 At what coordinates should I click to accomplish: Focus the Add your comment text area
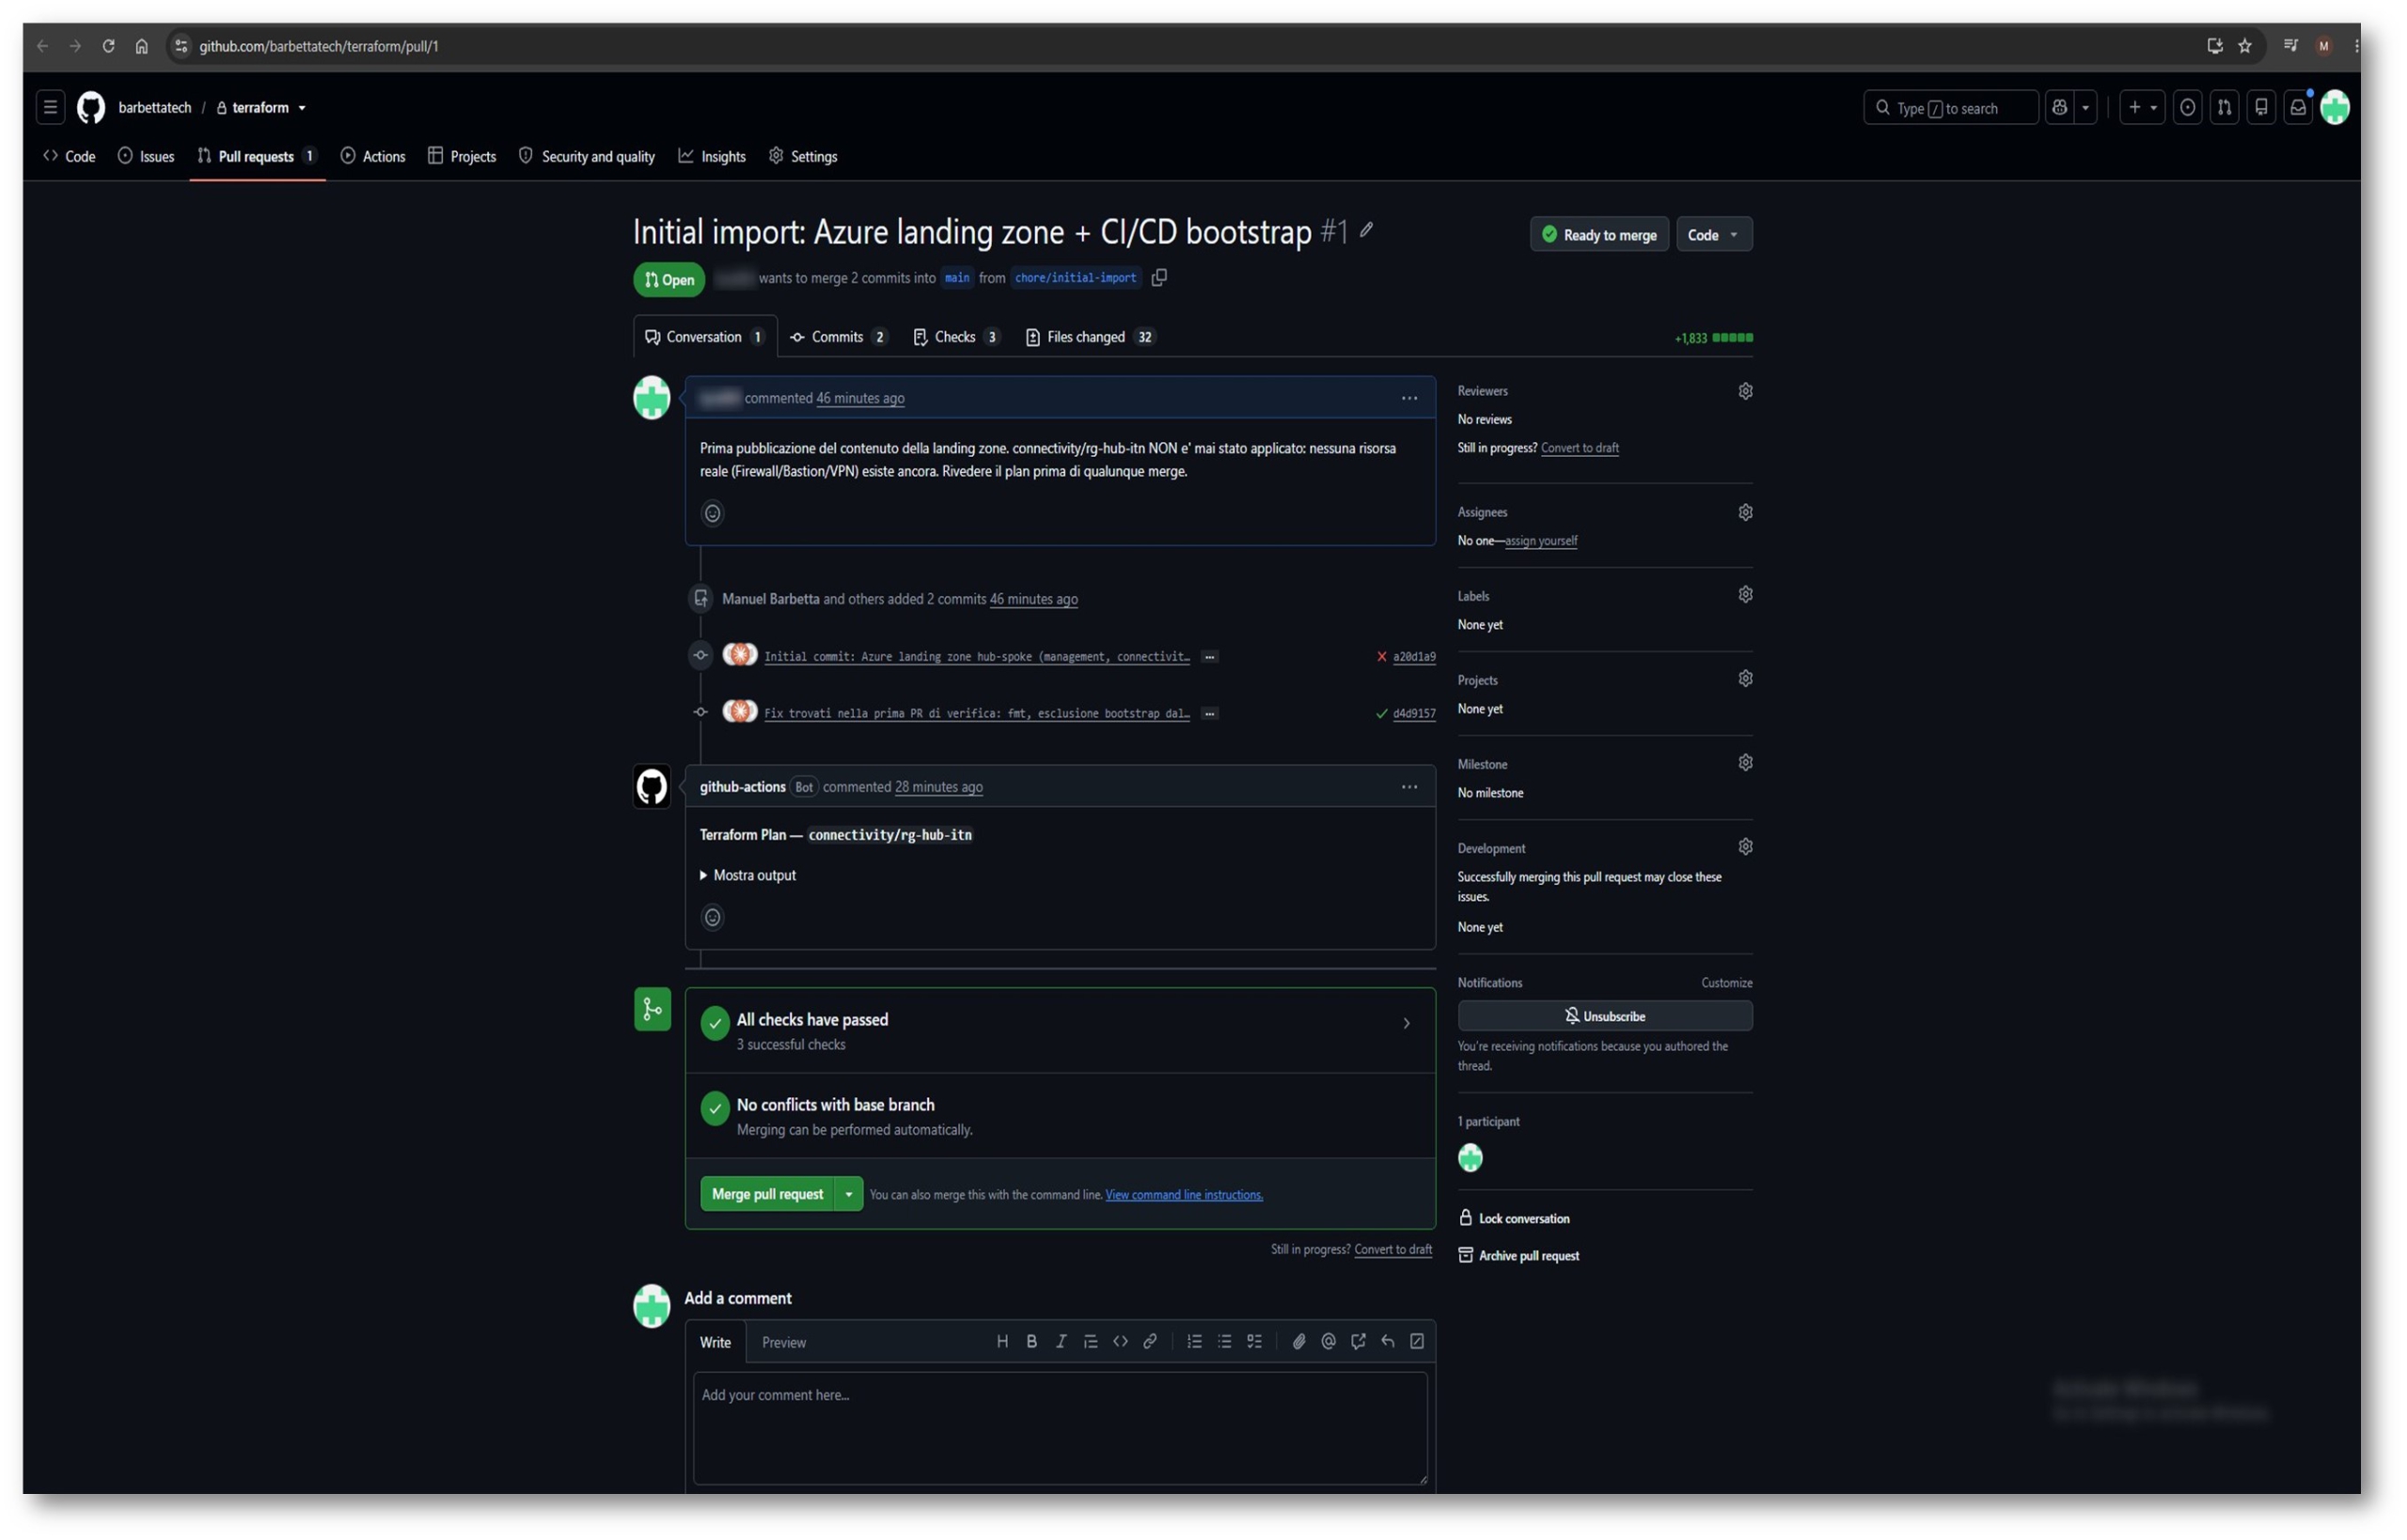pyautogui.click(x=1060, y=1429)
